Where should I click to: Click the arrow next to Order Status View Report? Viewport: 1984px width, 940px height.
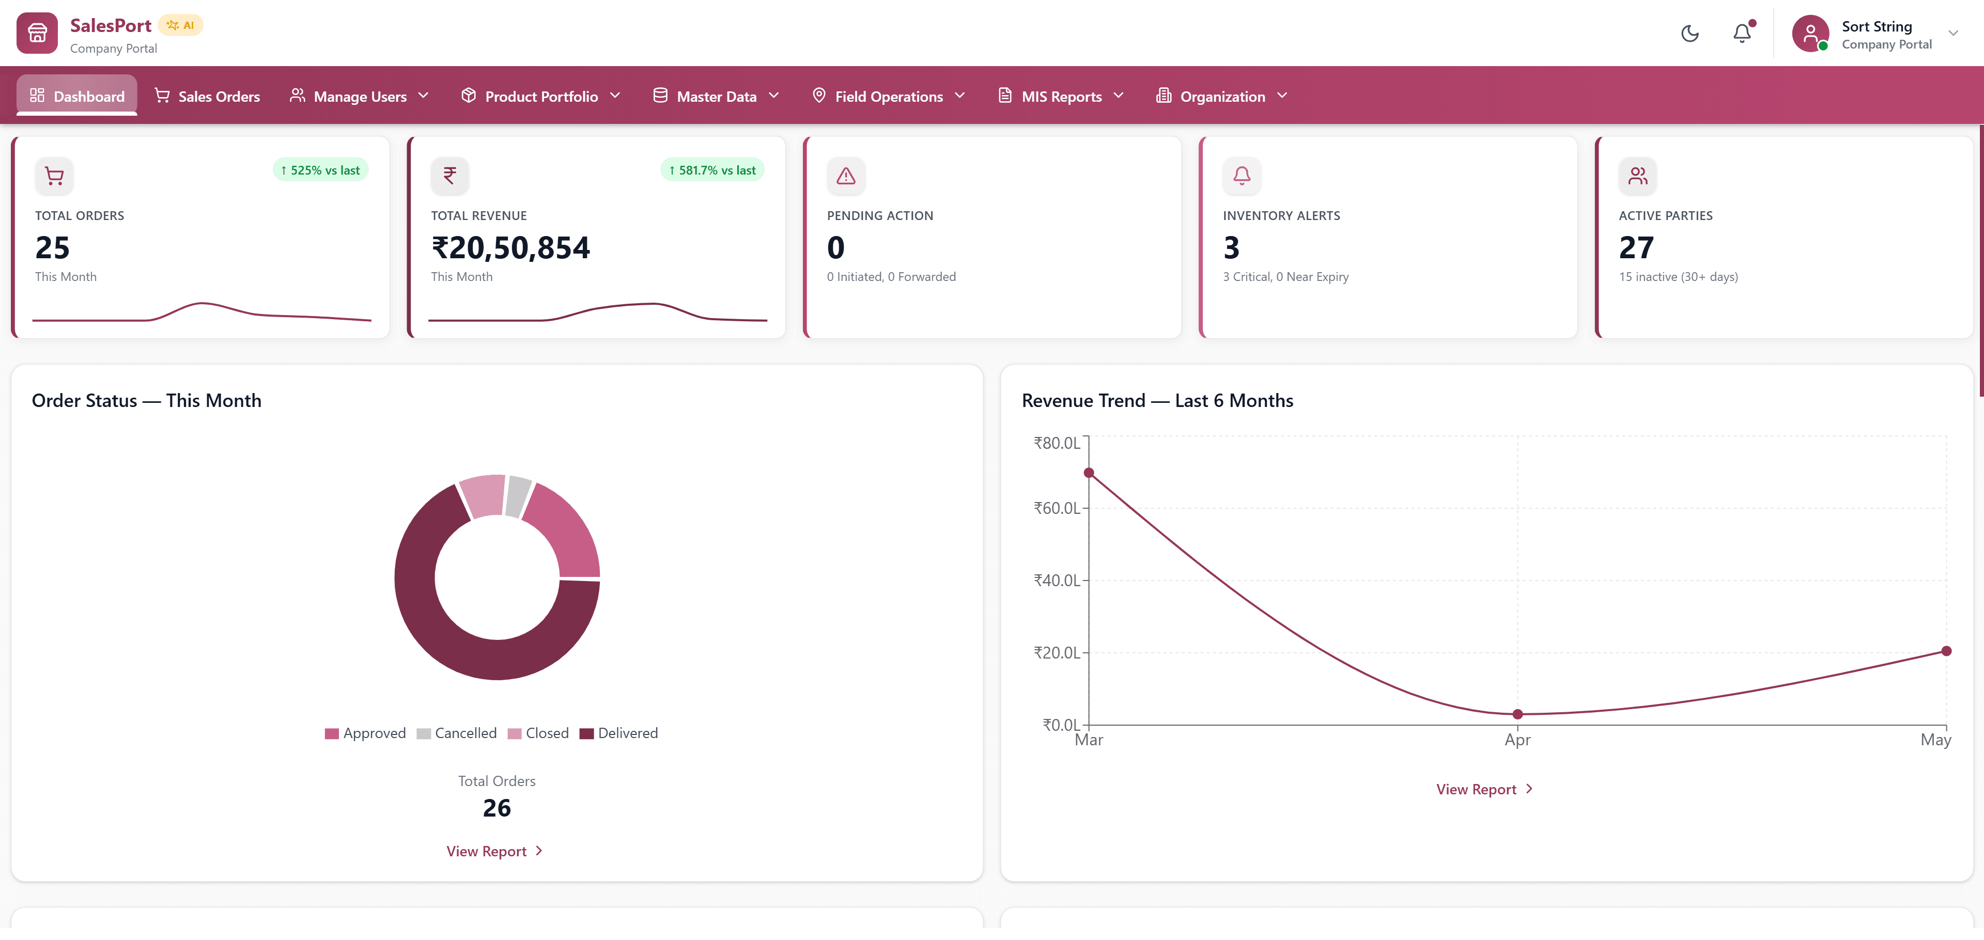(538, 852)
